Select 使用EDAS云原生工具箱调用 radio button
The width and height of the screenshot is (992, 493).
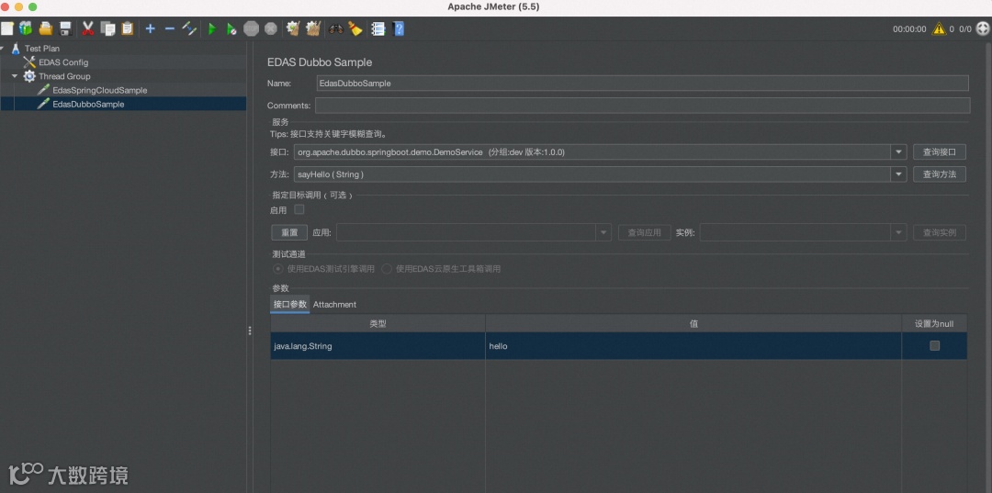387,269
